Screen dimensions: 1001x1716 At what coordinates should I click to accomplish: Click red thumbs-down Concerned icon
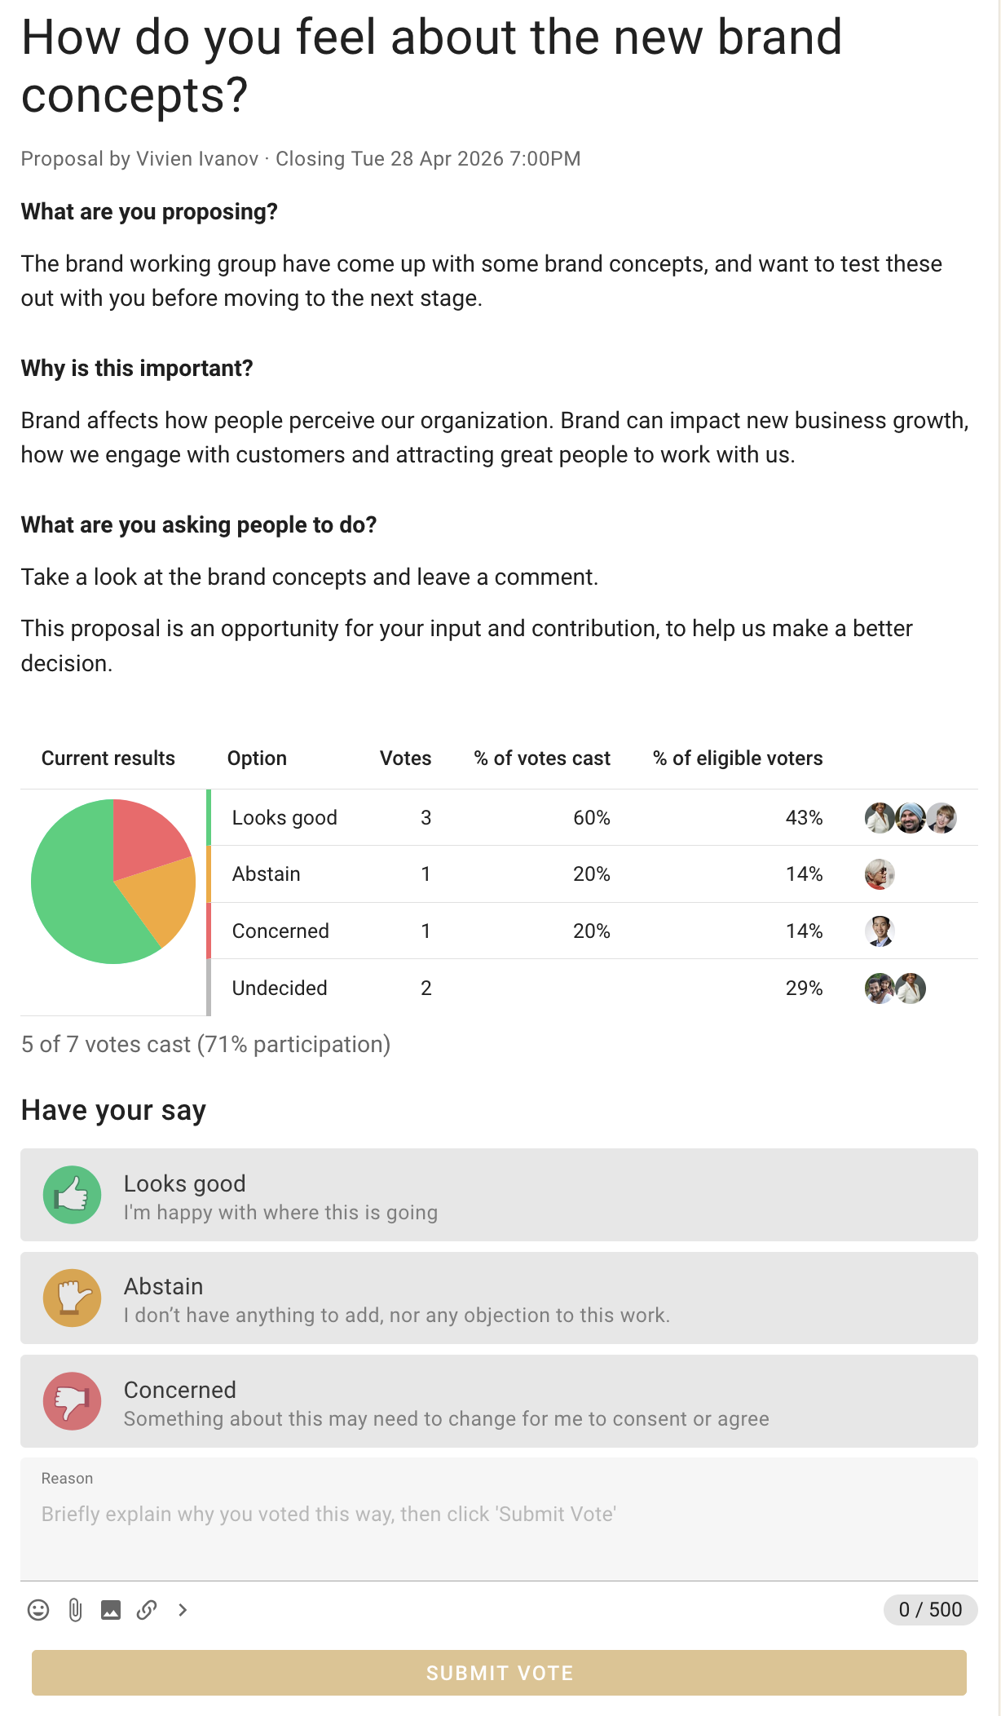coord(73,1401)
